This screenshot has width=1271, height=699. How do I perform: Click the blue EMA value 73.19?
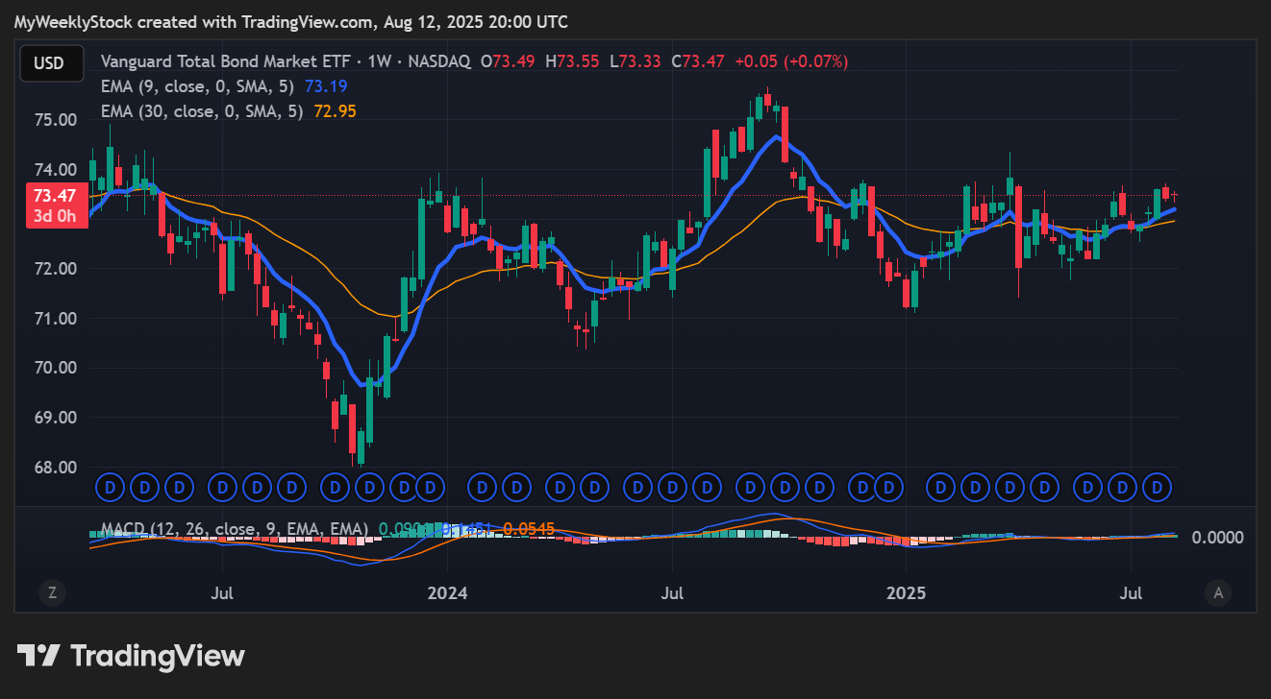point(326,86)
